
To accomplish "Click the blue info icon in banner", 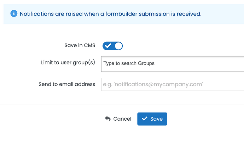I will (x=14, y=13).
